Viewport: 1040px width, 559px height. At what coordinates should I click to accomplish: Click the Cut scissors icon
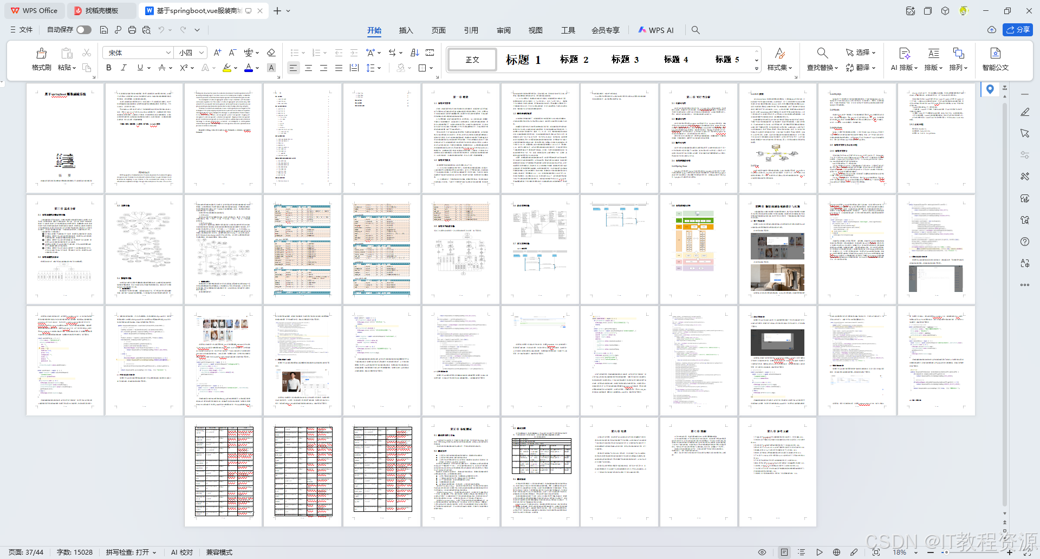(87, 53)
